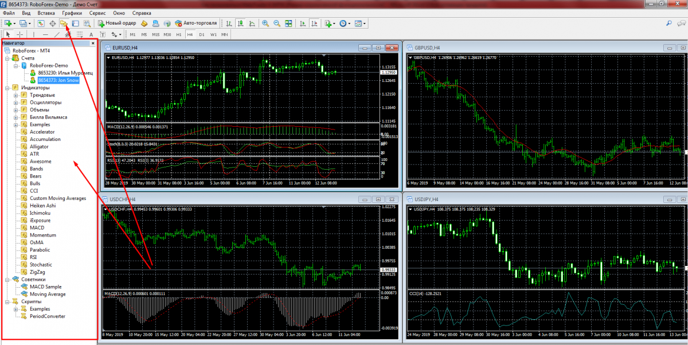688x345 pixels.
Task: Open the Navigator window toolbar icon
Action: click(64, 23)
